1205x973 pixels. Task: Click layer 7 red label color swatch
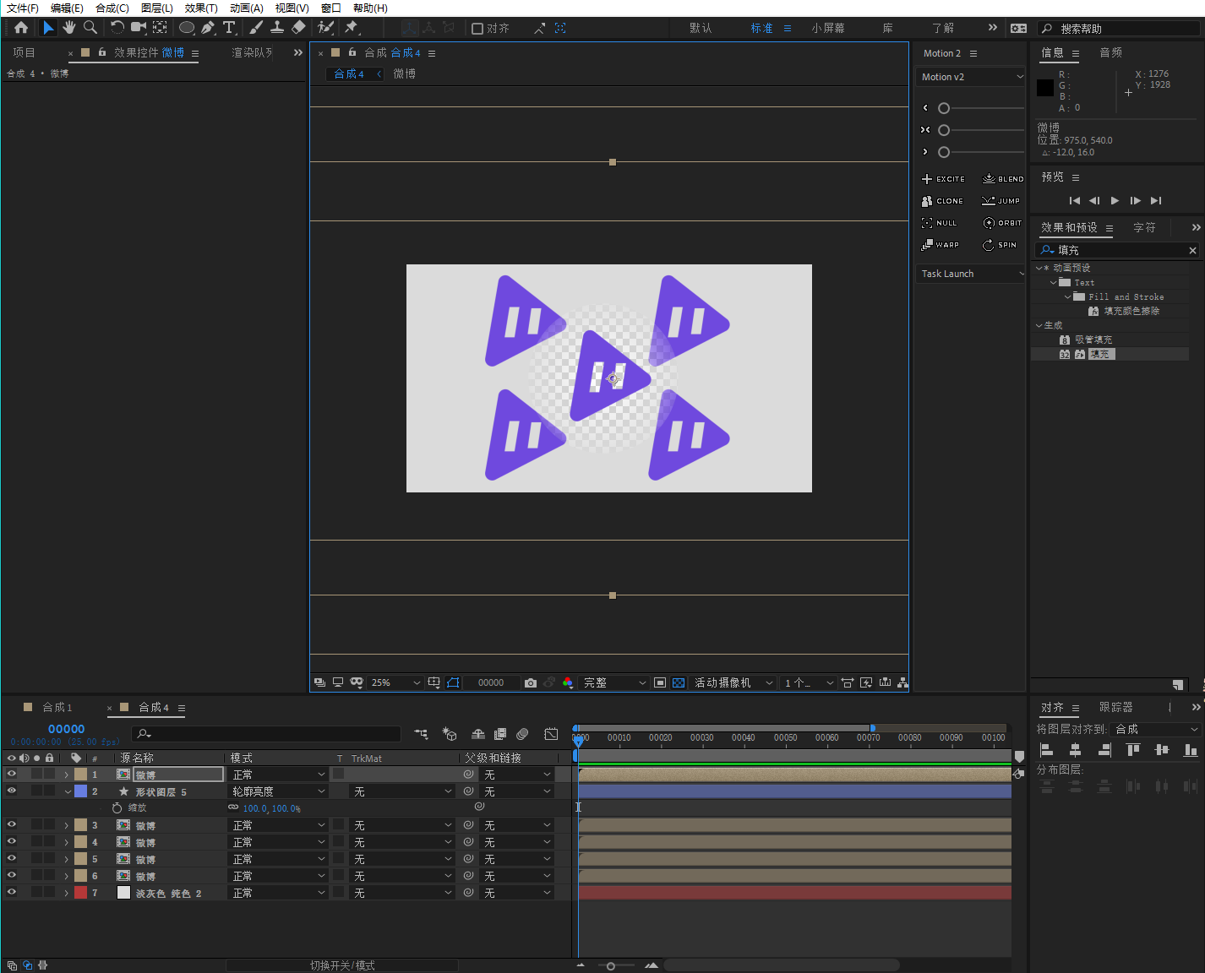[80, 892]
